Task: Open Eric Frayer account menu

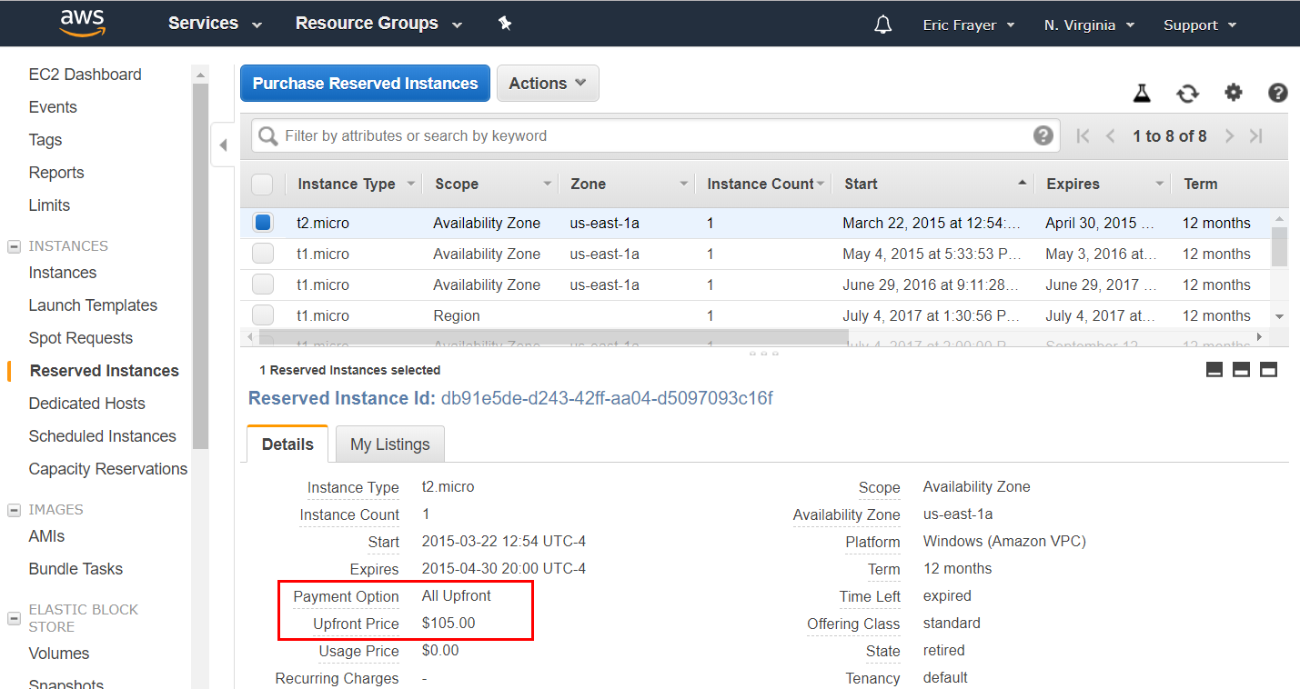Action: point(969,25)
